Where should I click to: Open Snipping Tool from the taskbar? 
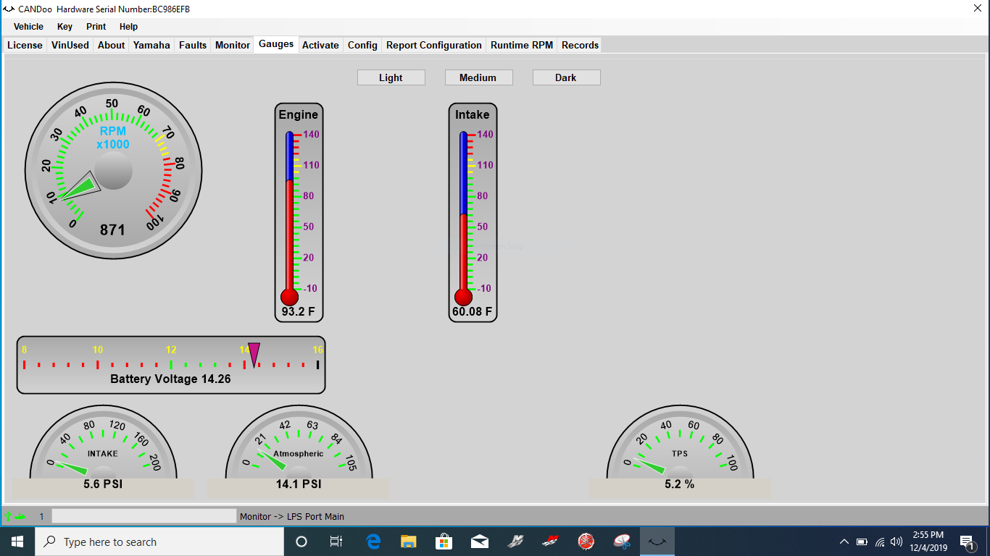coord(622,542)
